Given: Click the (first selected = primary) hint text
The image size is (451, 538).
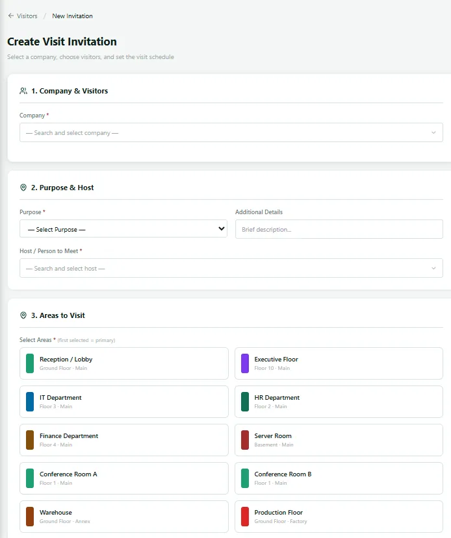Looking at the screenshot, I should pos(86,340).
